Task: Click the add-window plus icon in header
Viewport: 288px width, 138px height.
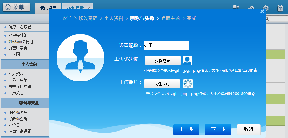Action: tap(236, 7)
